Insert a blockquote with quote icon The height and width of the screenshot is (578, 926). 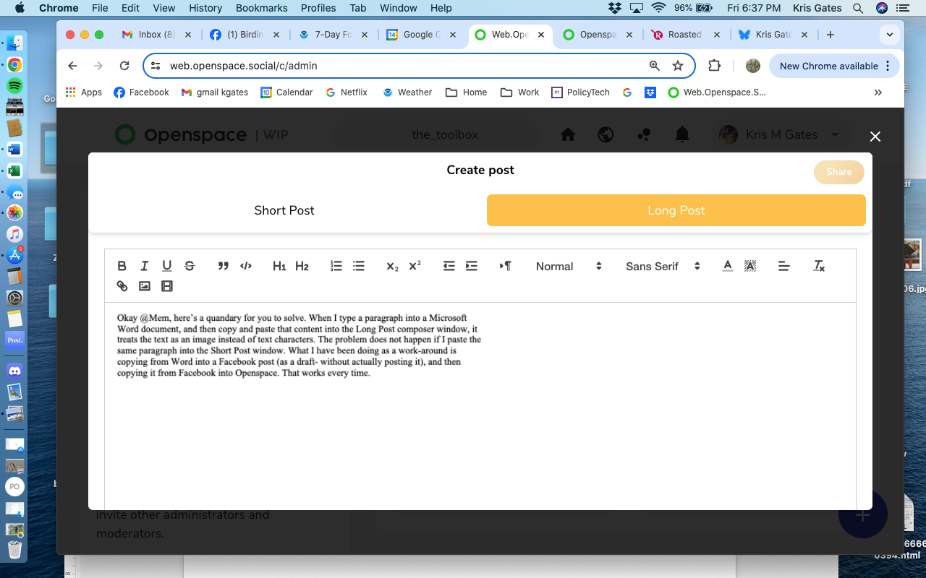[224, 266]
